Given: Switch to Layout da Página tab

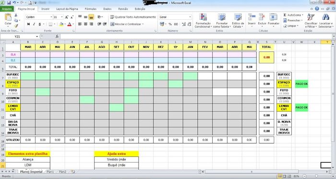Looking at the screenshot, I should click(x=67, y=9).
